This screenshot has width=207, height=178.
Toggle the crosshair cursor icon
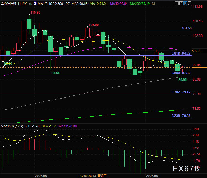click(177, 3)
